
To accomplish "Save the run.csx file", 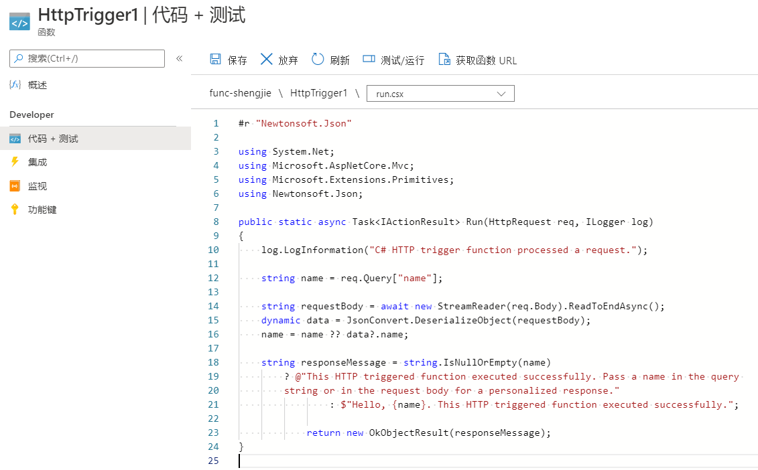I will click(x=229, y=60).
